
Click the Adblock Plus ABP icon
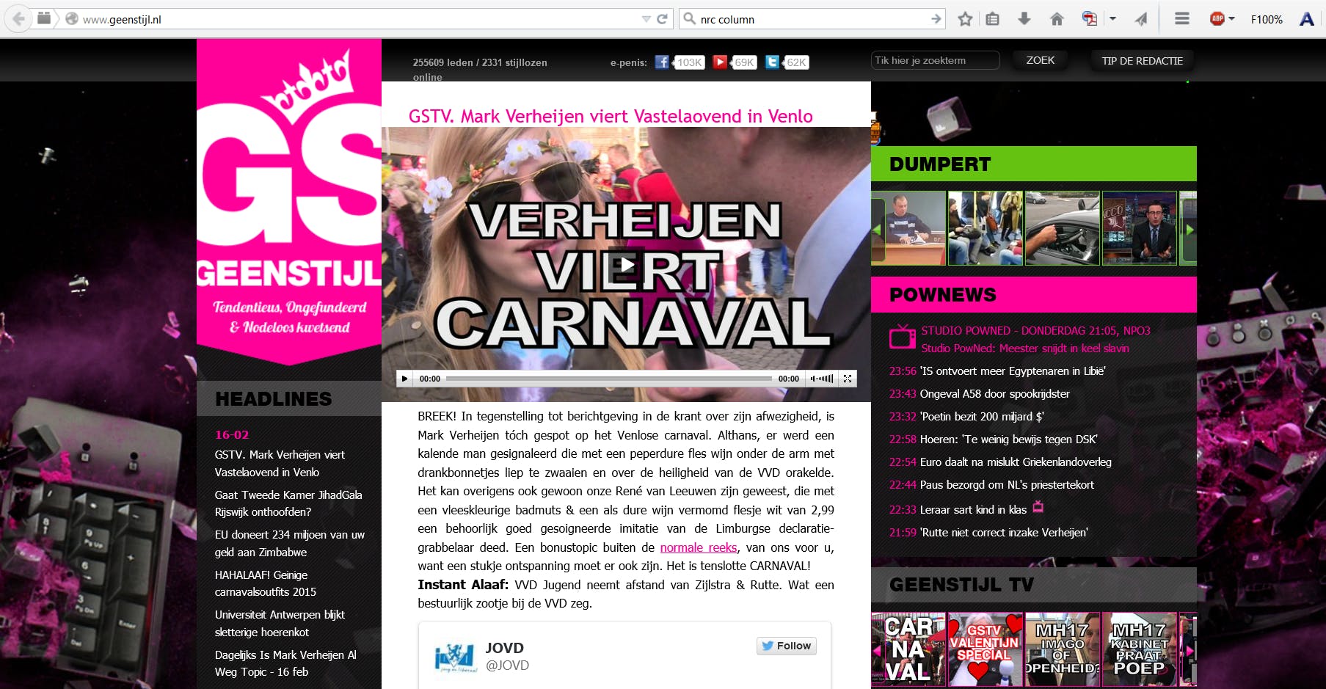click(x=1217, y=19)
